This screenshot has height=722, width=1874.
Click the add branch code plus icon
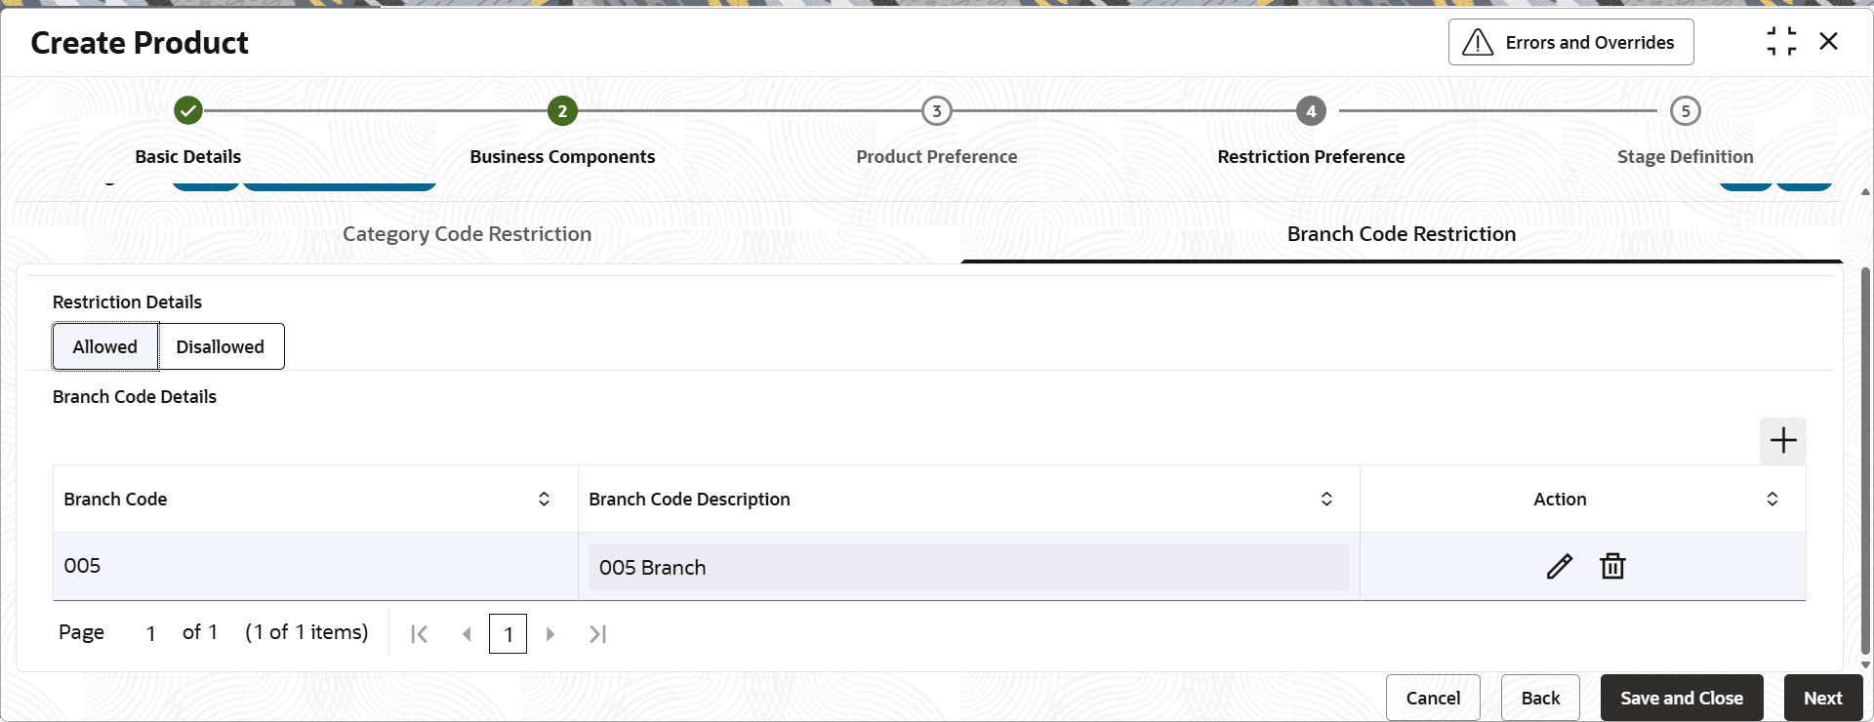click(x=1782, y=441)
